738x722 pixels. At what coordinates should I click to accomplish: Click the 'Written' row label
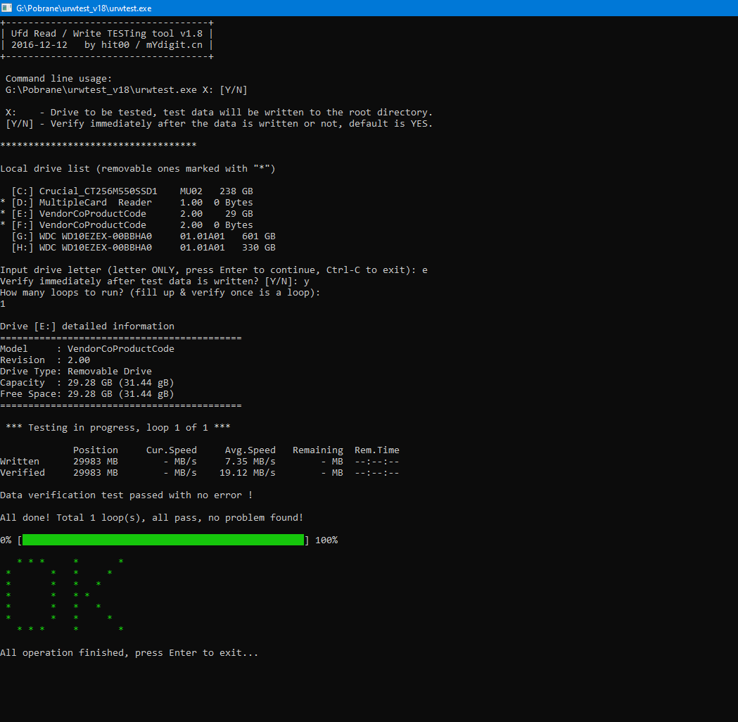[20, 461]
